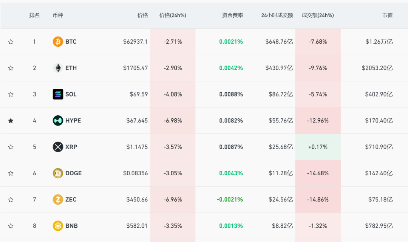Click BTC price $62937.1

pyautogui.click(x=135, y=41)
